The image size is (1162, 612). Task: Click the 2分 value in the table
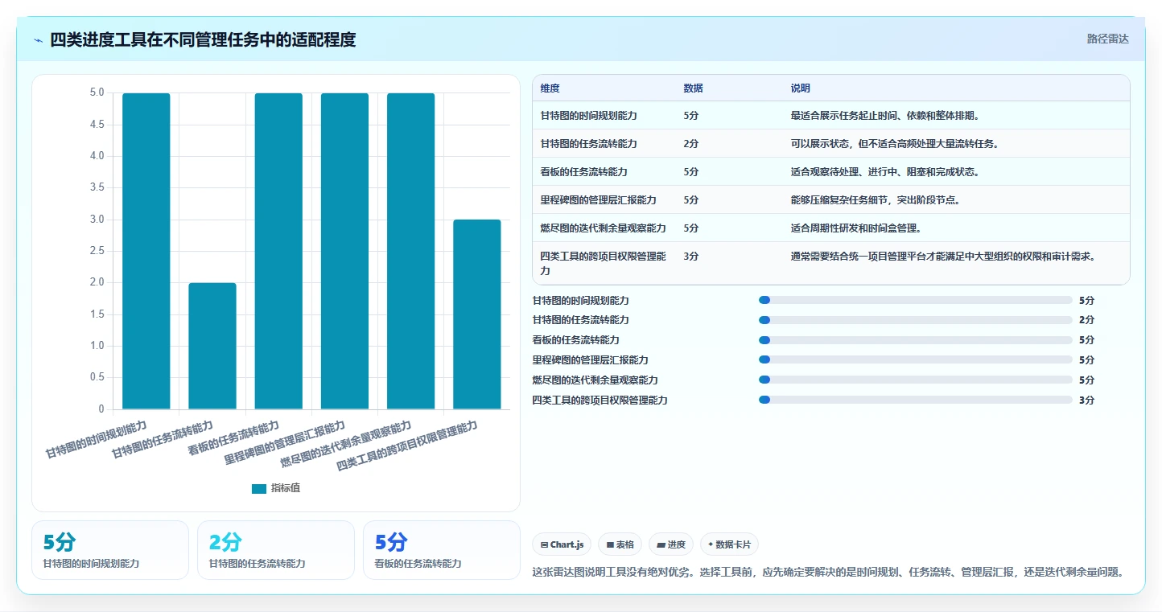[x=690, y=144]
